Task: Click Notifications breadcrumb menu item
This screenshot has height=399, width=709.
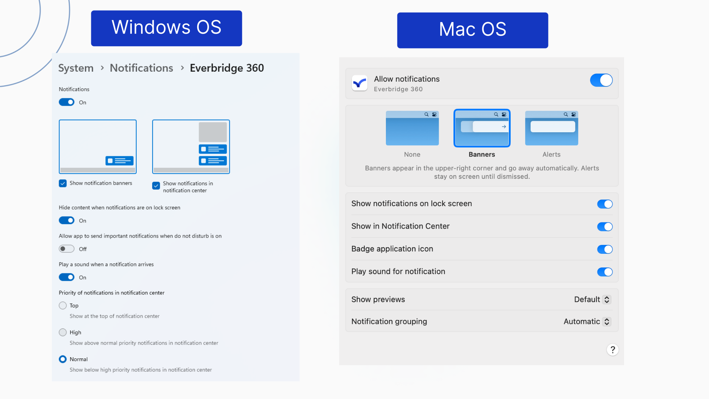Action: pos(141,68)
